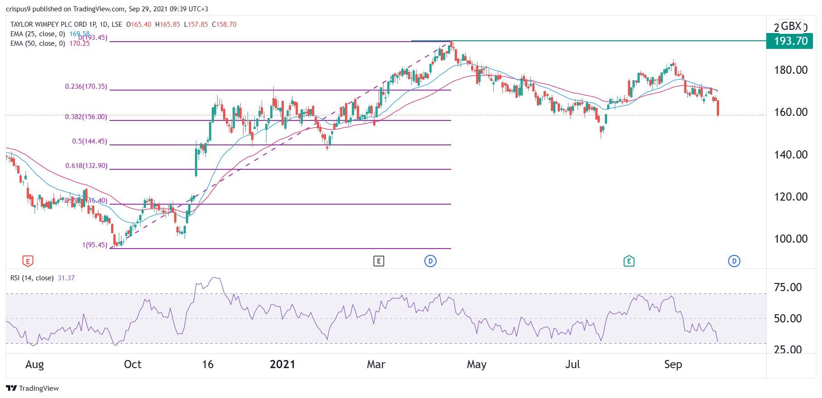
Task: Click the Mar label on time axis
Action: 376,364
